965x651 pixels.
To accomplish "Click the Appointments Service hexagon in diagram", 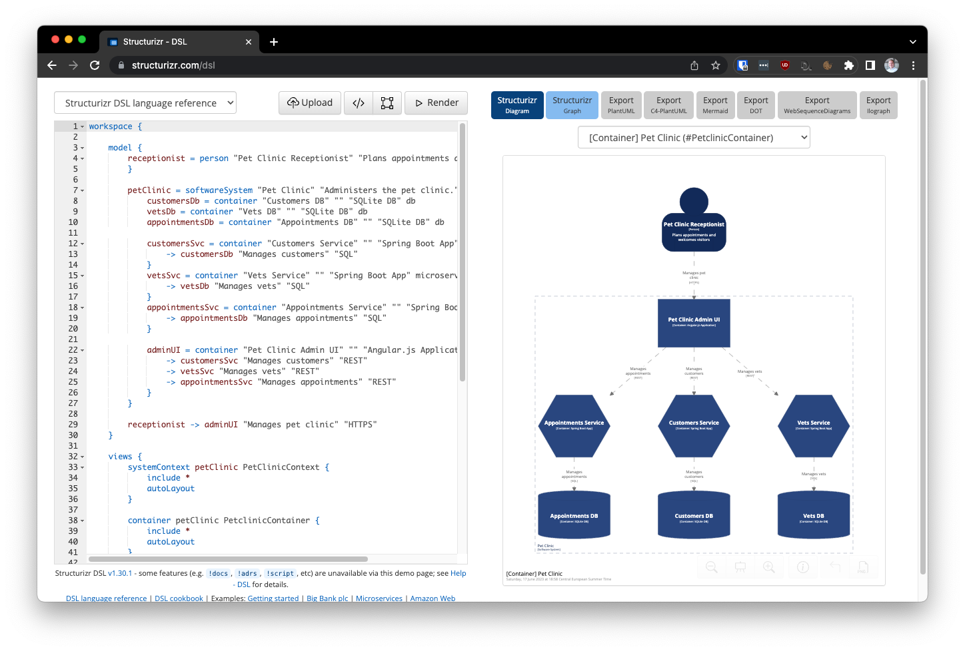I will pos(574,426).
